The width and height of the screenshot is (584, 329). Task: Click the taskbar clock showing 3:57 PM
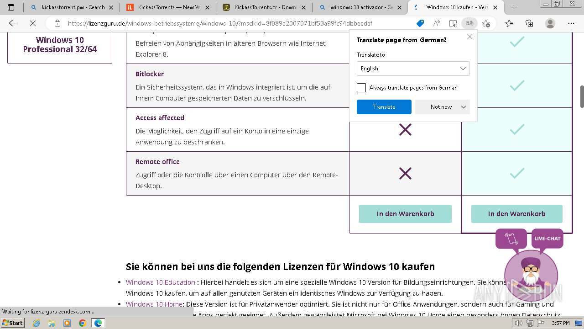pos(561,323)
